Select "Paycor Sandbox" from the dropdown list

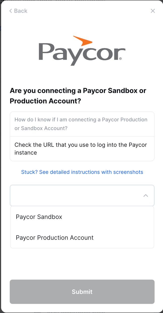(x=39, y=217)
